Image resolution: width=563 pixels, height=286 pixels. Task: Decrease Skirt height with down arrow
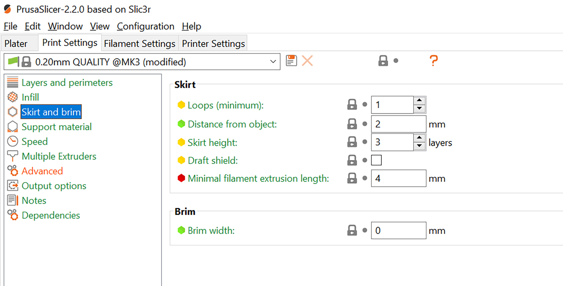(x=419, y=146)
